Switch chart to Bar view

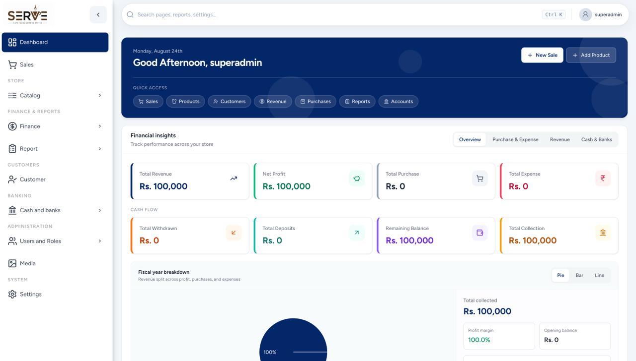tap(579, 275)
